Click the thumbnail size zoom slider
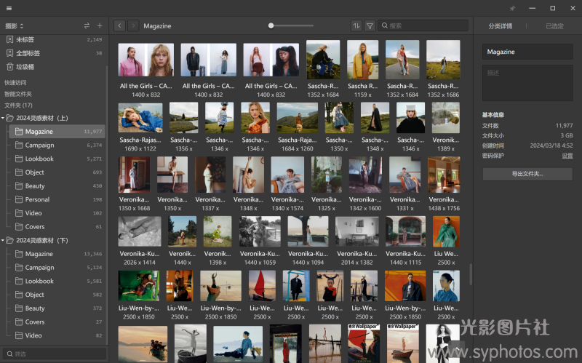 coord(271,25)
